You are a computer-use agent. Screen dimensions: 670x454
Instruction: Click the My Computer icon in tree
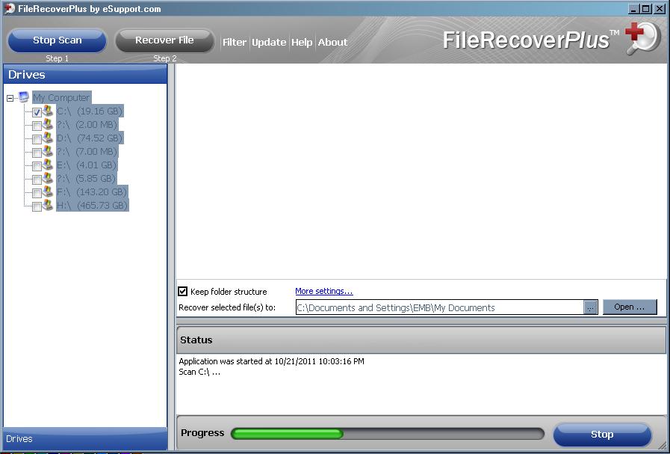coord(24,97)
